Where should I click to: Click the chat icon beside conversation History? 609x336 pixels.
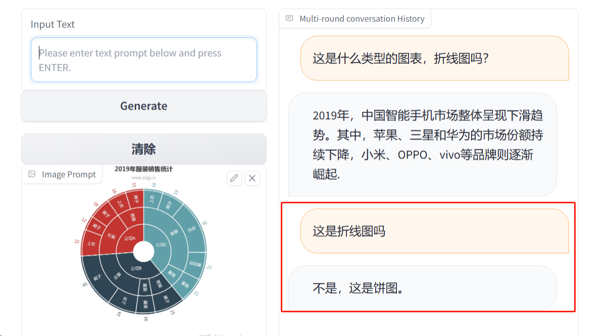[x=289, y=19]
